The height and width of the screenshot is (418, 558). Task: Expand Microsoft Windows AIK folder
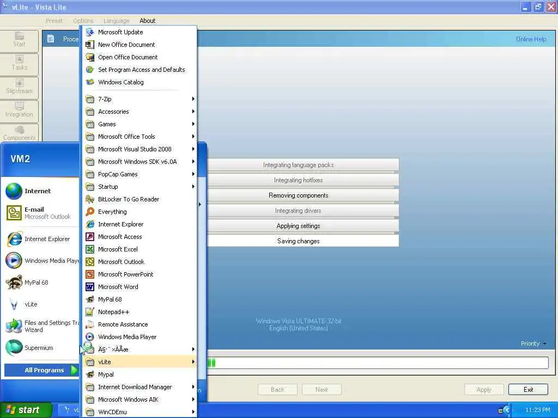pyautogui.click(x=139, y=399)
